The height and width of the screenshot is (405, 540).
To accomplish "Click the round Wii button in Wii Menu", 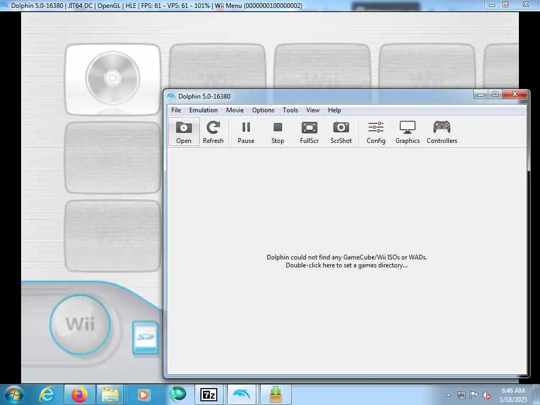I will pyautogui.click(x=80, y=324).
